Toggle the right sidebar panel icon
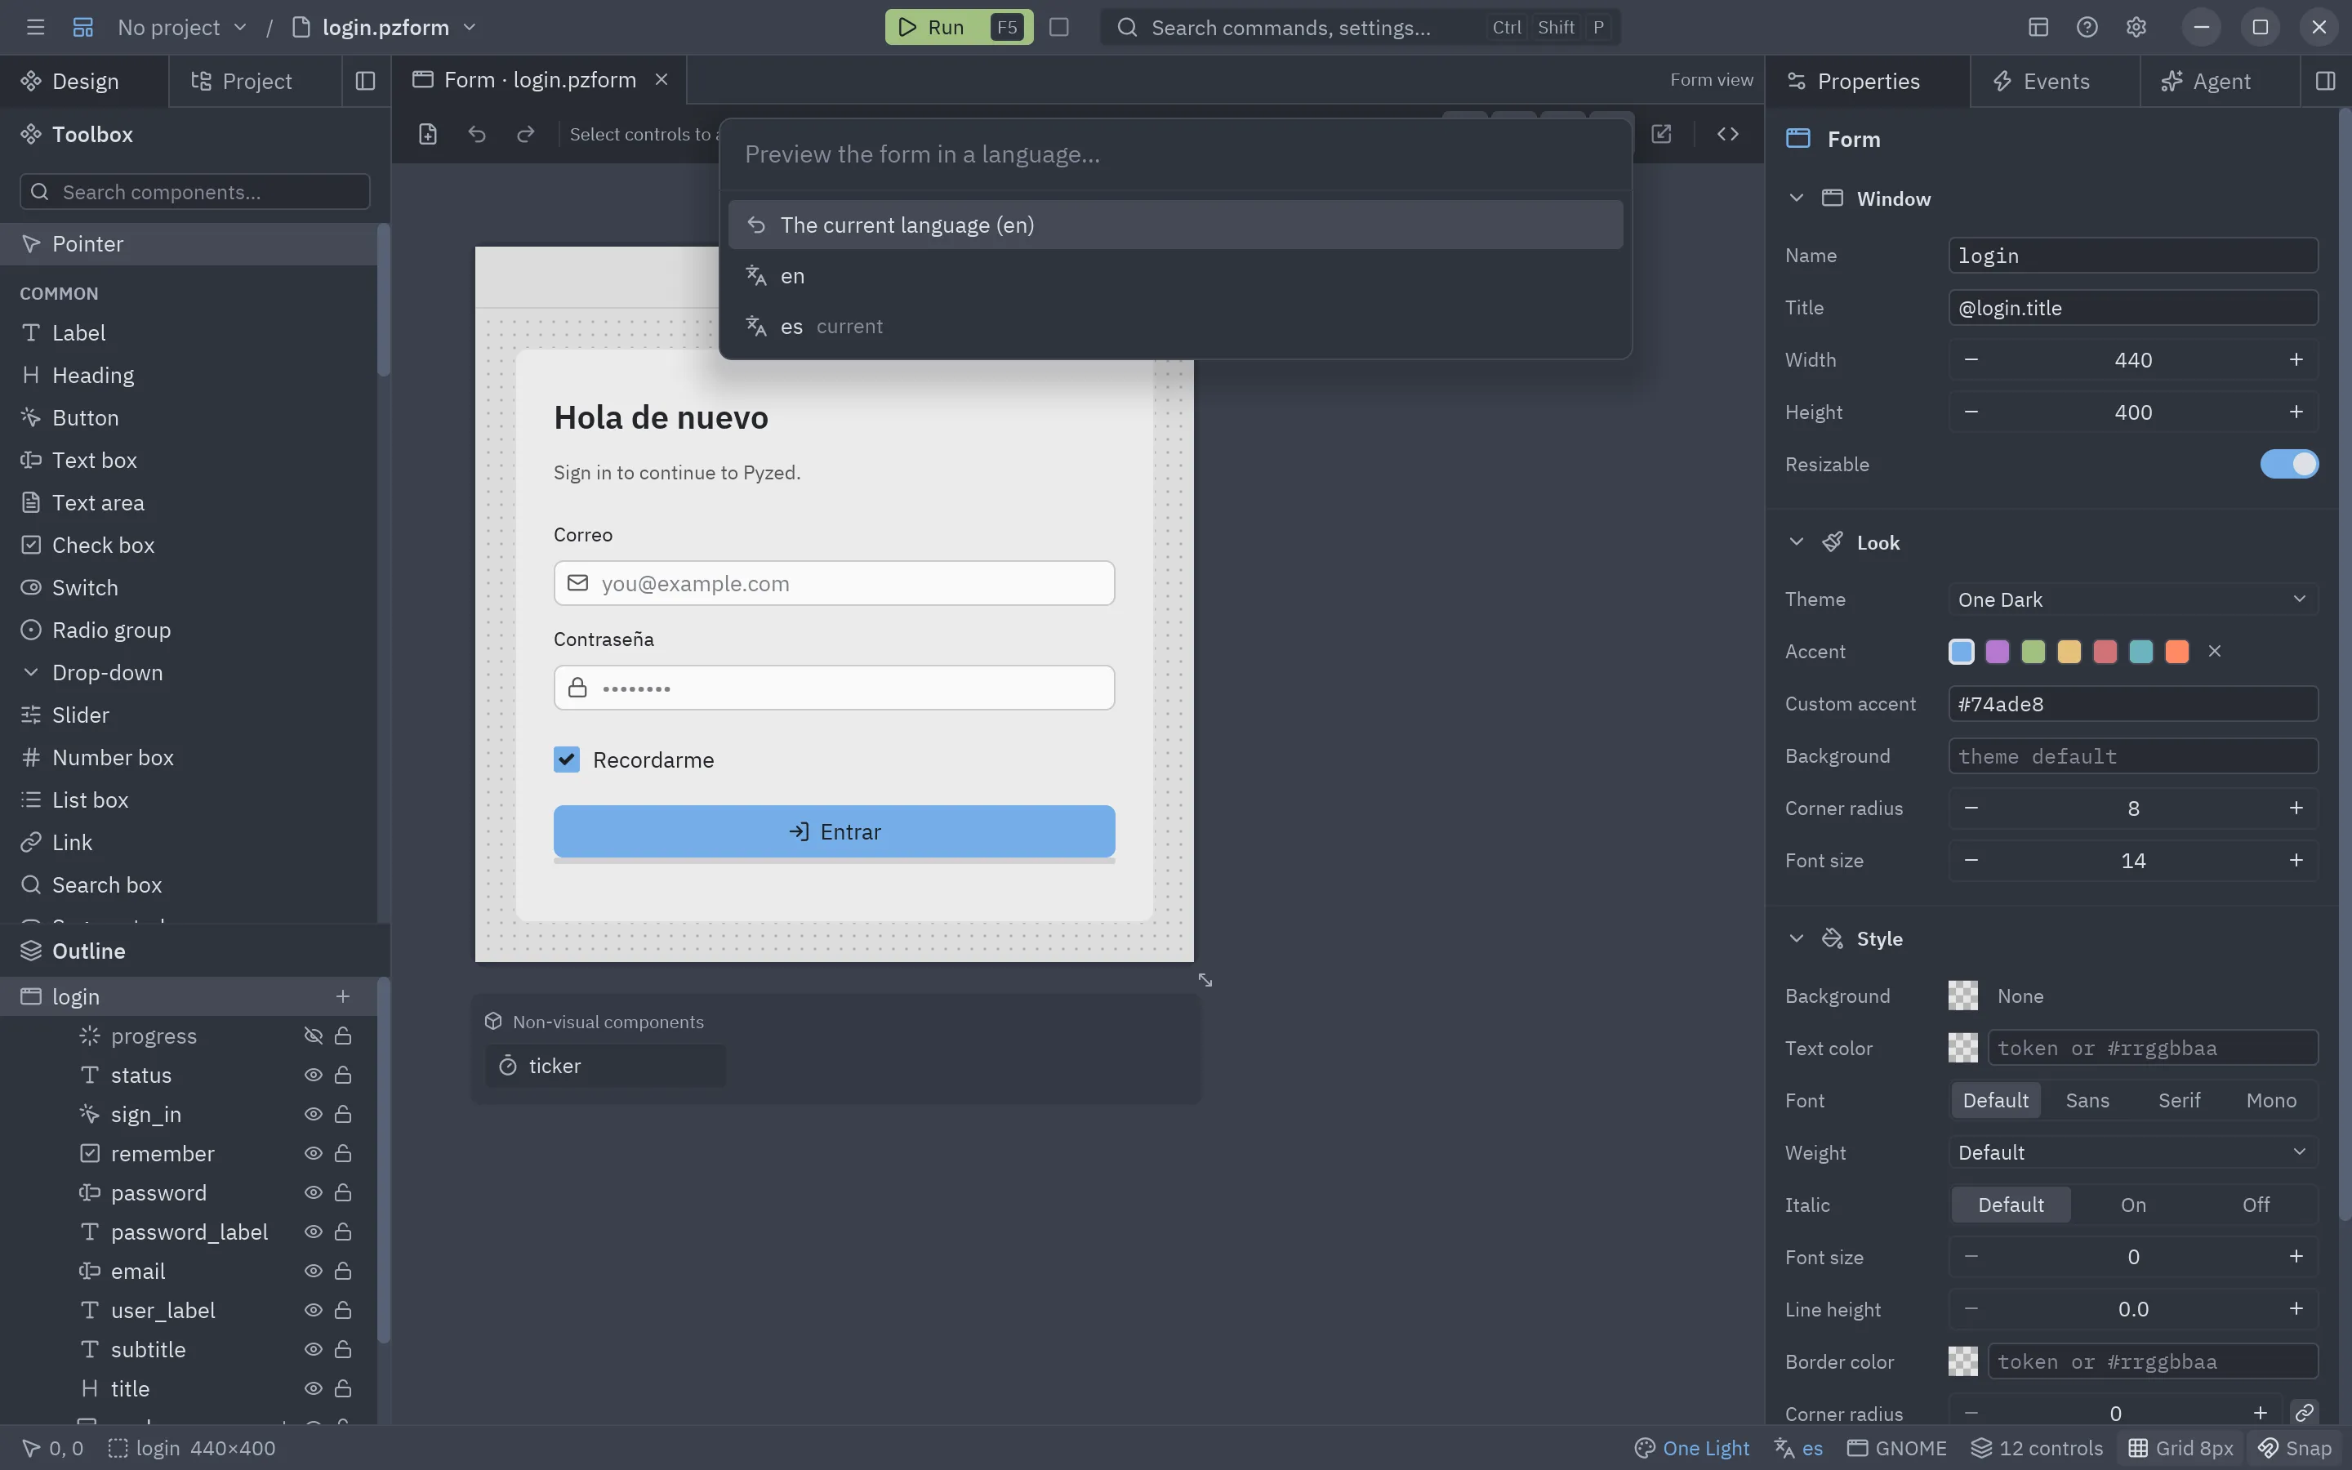Image resolution: width=2352 pixels, height=1470 pixels. [x=2326, y=81]
